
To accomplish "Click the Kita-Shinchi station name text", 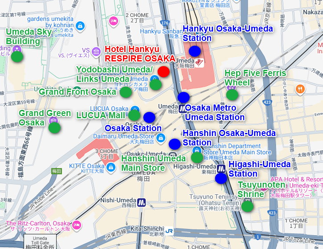I will point(147,229).
